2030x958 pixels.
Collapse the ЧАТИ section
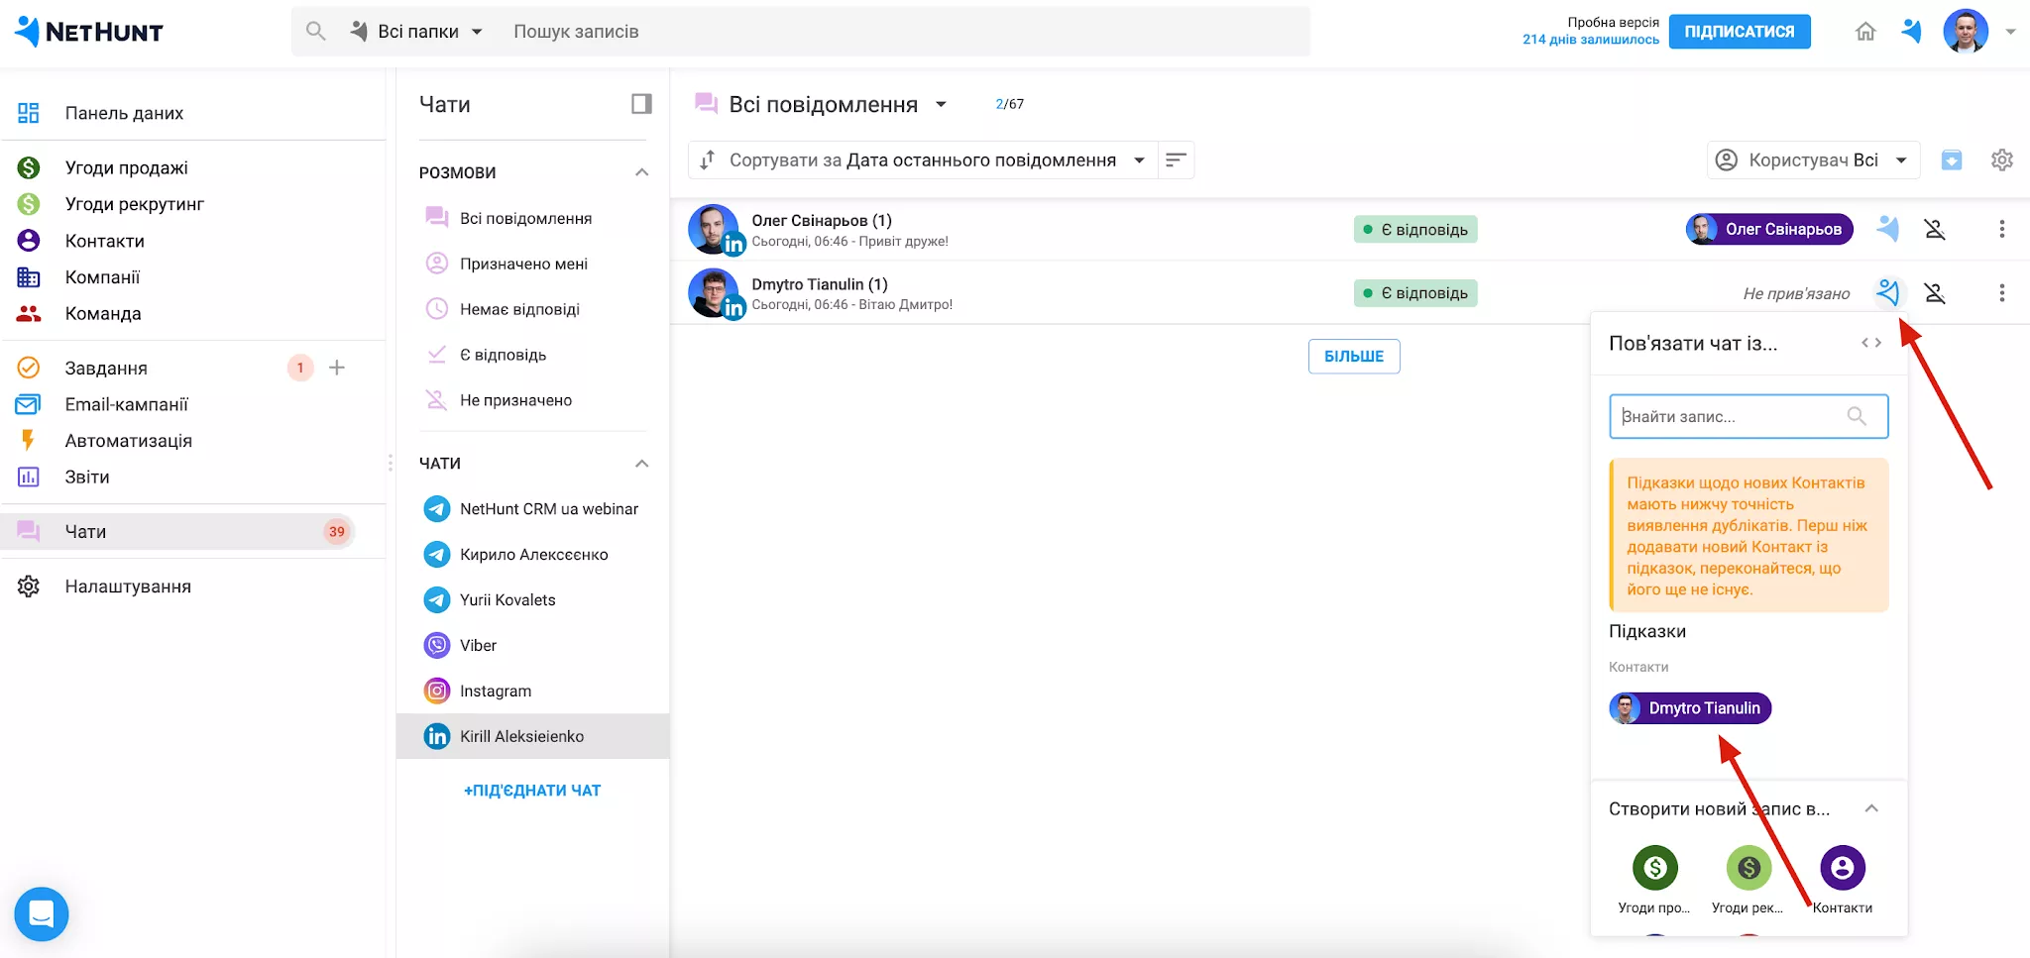[641, 464]
